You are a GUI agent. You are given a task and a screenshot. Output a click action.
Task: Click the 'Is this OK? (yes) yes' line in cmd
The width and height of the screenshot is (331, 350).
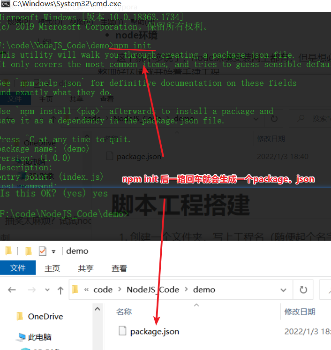pos(54,193)
